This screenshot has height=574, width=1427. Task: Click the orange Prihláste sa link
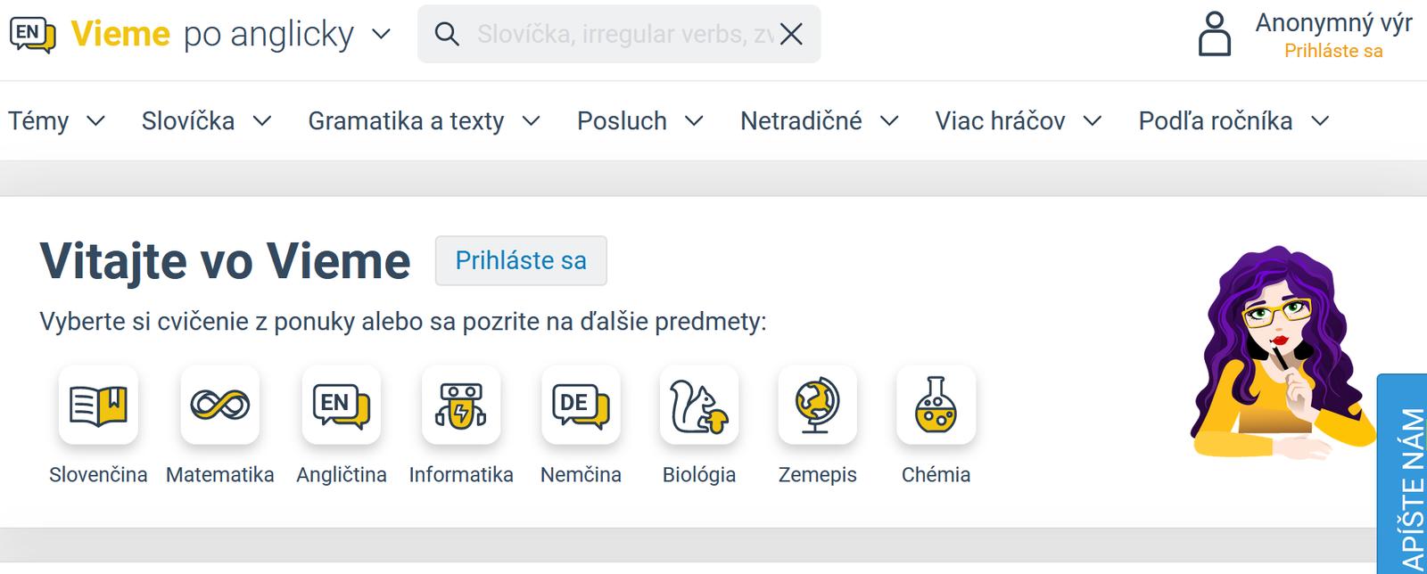tap(1332, 52)
